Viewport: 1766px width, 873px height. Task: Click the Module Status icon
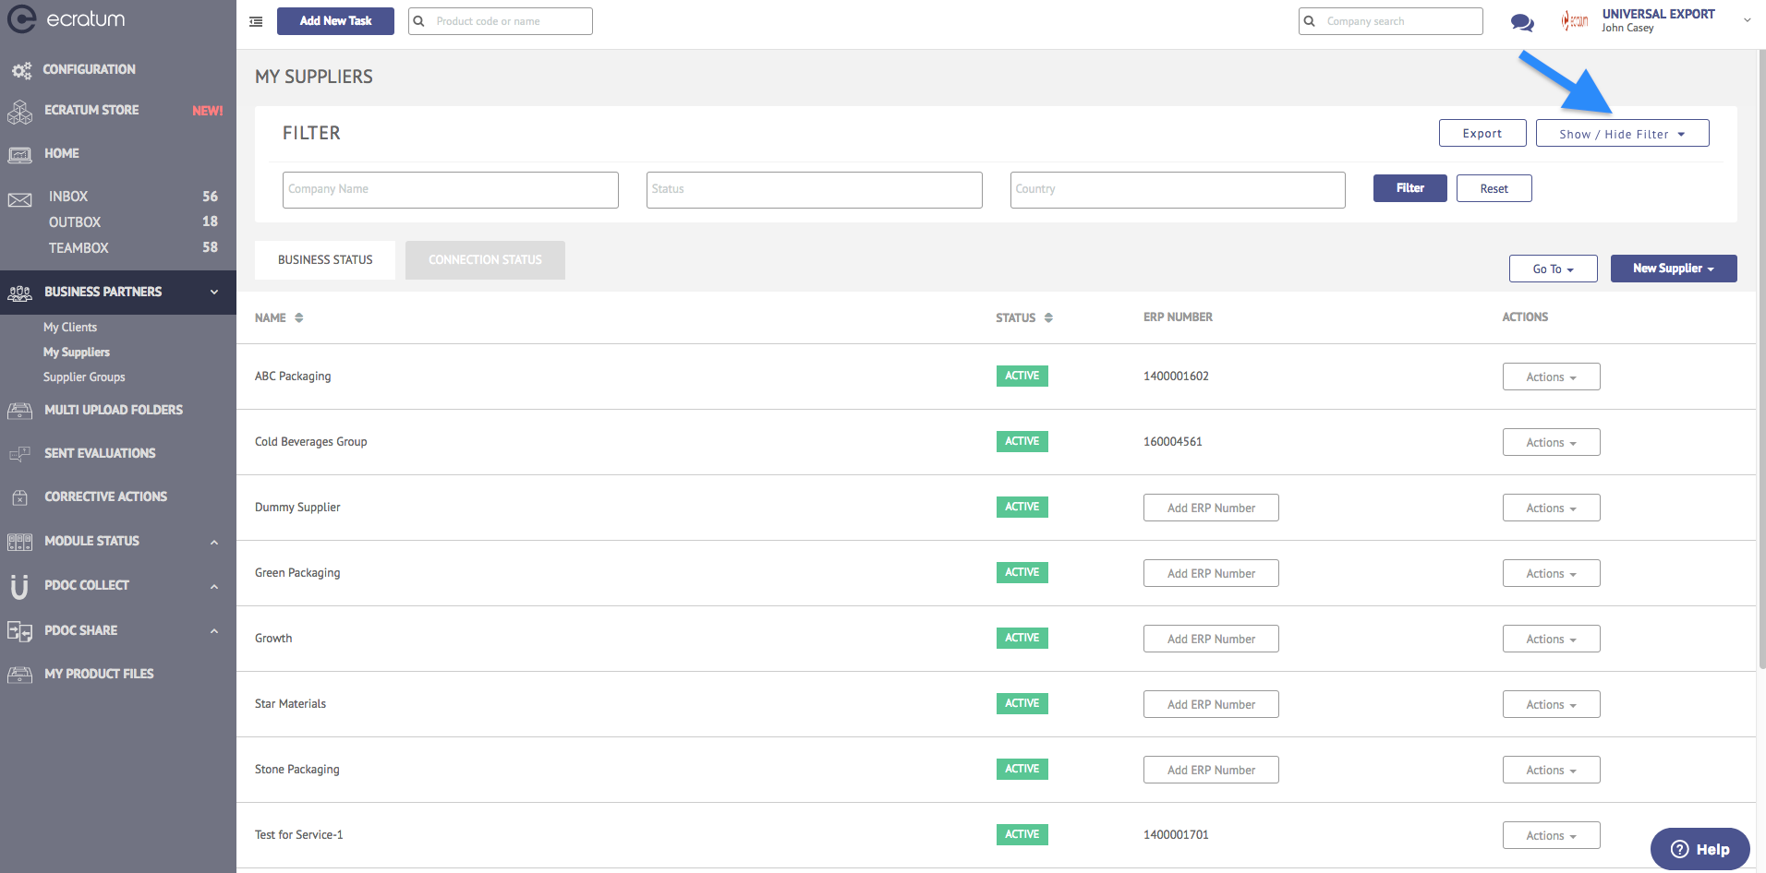pos(19,542)
